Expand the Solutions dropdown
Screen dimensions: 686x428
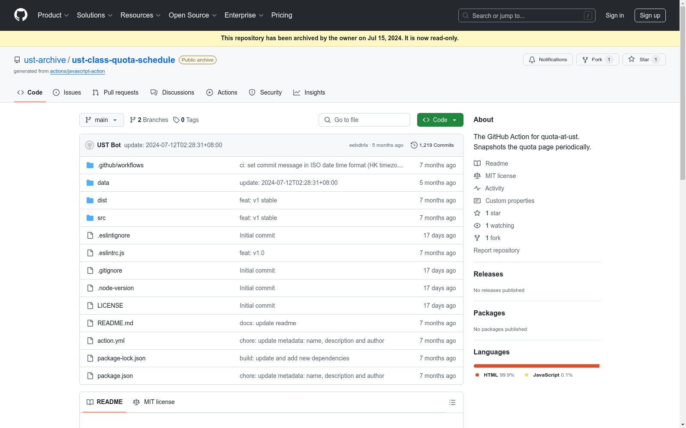tap(95, 15)
